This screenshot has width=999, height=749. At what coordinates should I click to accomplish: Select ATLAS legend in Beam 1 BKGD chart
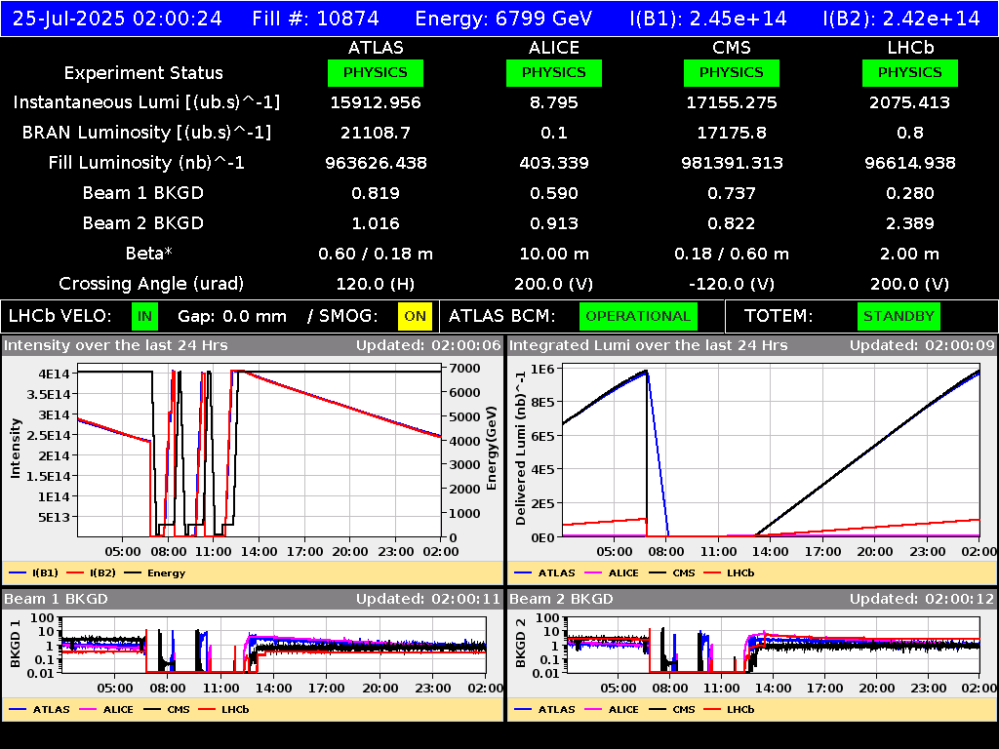coord(39,709)
